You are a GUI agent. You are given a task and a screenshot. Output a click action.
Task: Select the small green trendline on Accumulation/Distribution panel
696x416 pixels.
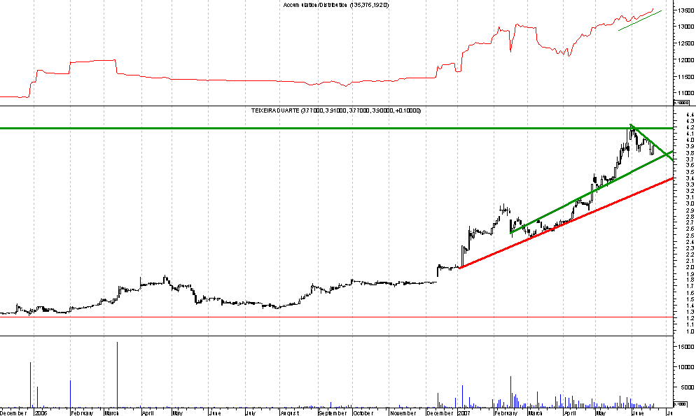[x=639, y=21]
